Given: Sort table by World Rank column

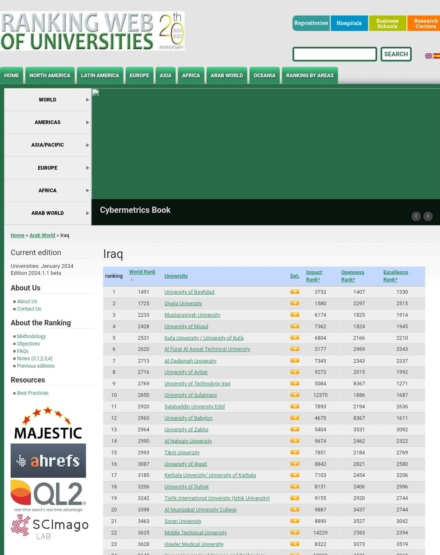Looking at the screenshot, I should point(142,272).
